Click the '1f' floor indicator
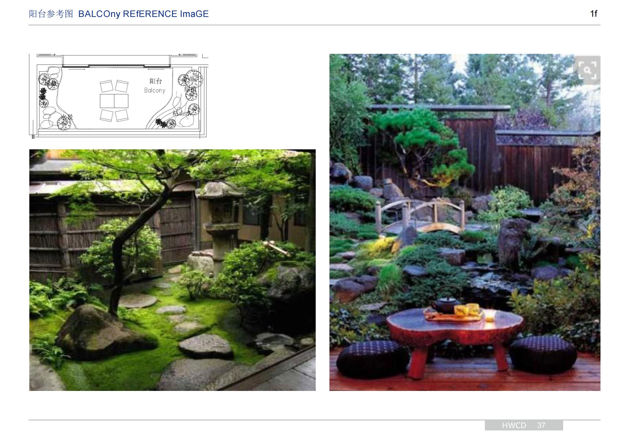629x445 pixels. (x=594, y=14)
